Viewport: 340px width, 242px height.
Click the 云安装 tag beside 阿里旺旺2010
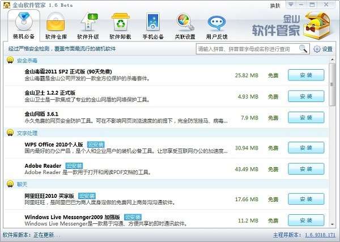pos(87,196)
